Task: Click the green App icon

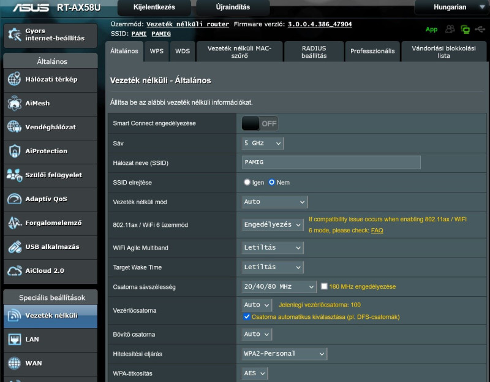Action: click(x=431, y=29)
